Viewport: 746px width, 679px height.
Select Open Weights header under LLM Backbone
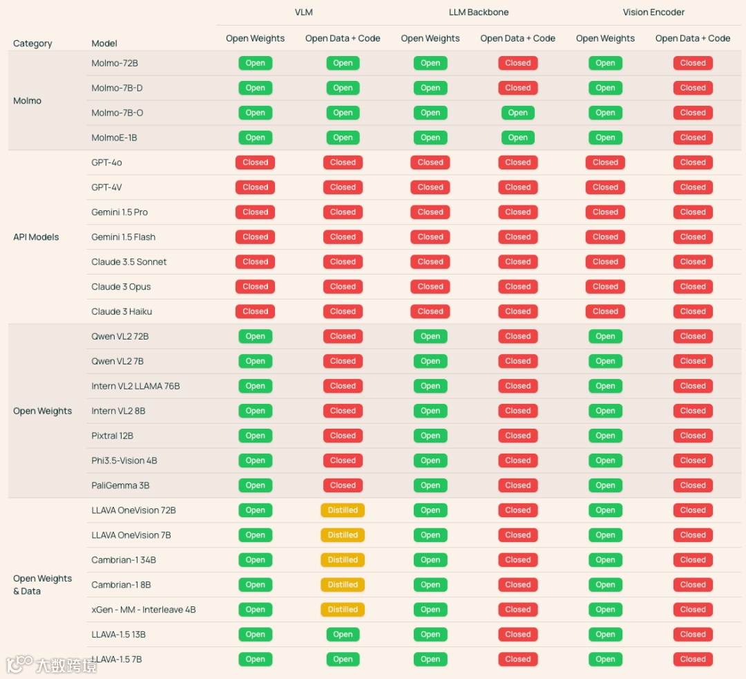pos(430,38)
